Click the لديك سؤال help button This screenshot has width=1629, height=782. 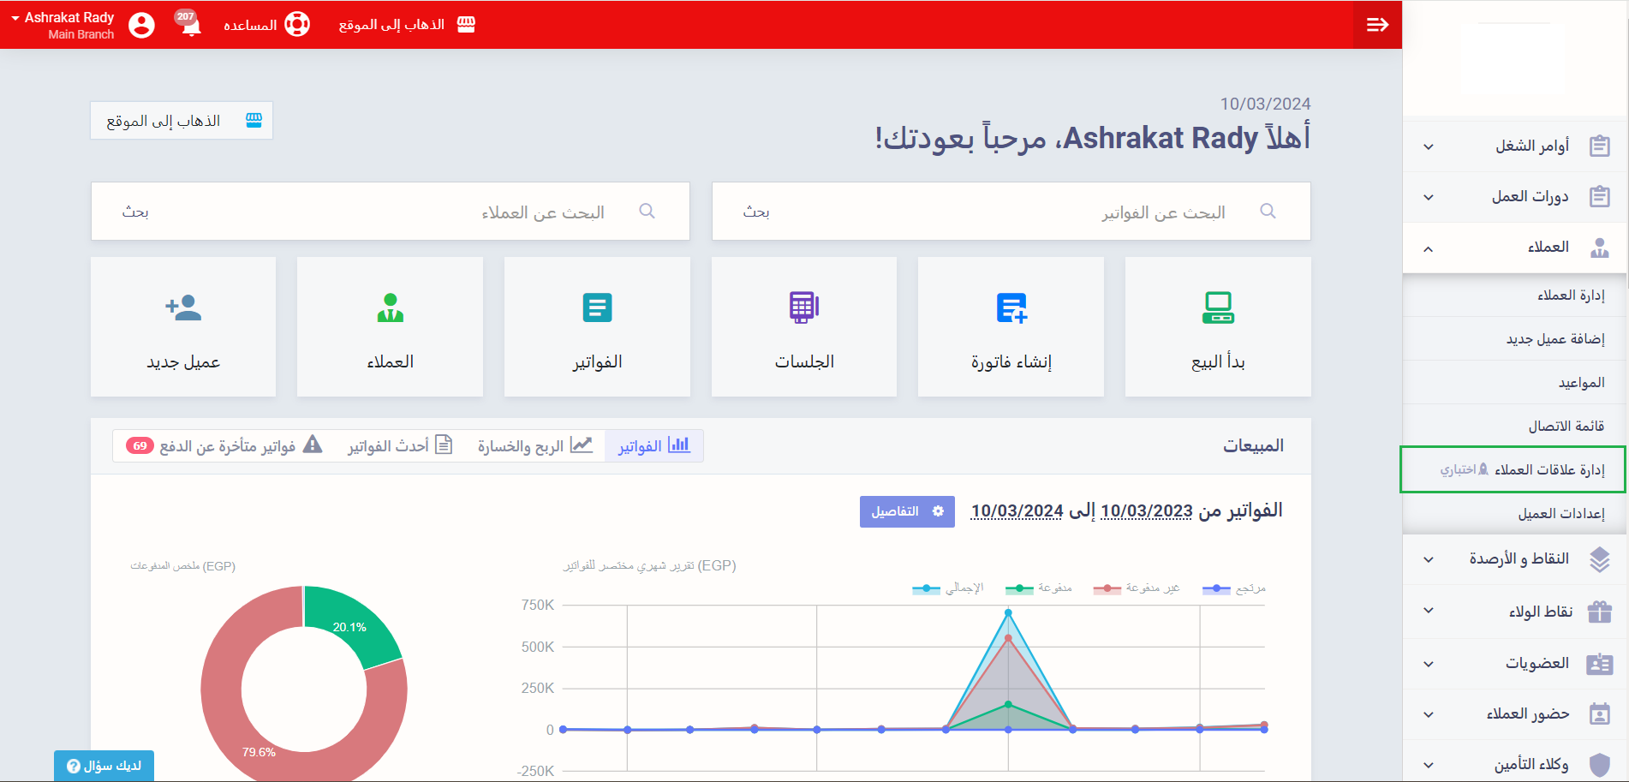click(104, 766)
